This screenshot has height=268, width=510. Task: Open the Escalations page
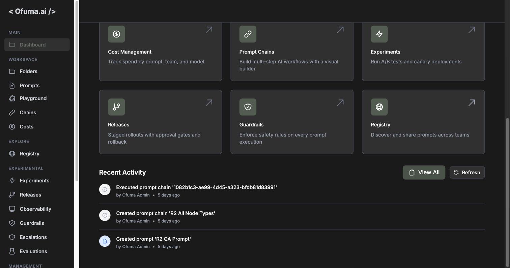click(x=37, y=237)
